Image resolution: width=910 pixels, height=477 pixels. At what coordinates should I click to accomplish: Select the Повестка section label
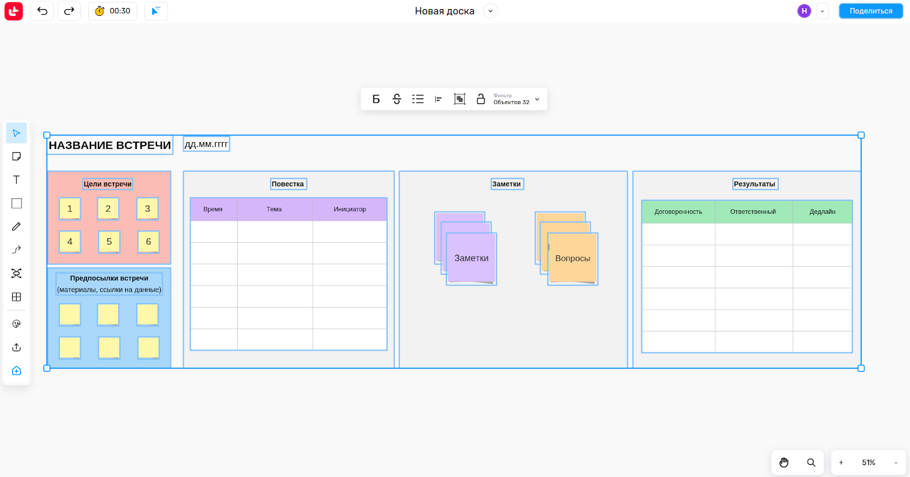[x=288, y=184]
